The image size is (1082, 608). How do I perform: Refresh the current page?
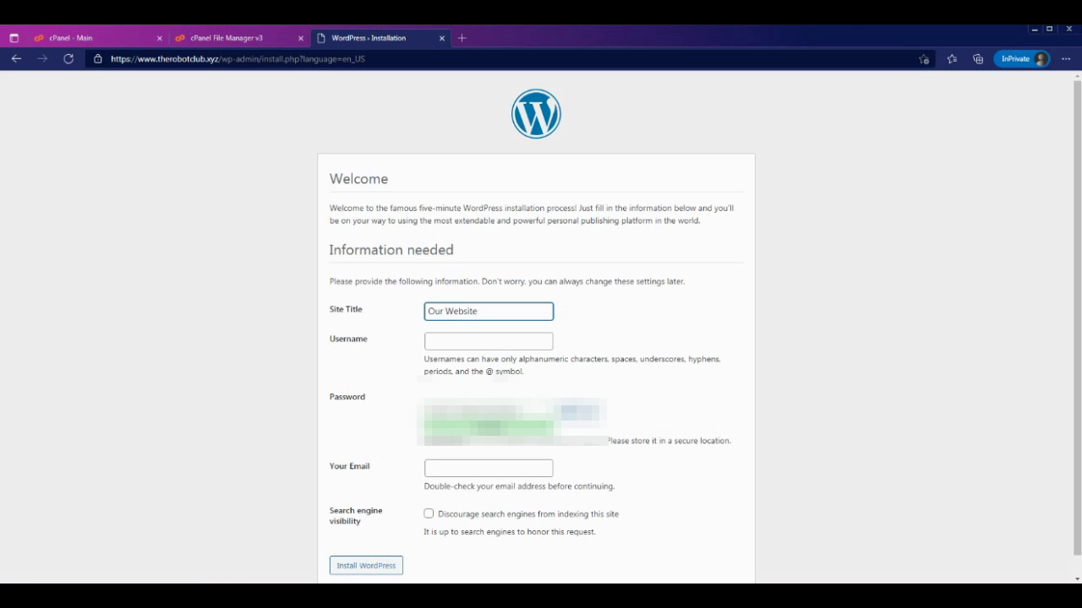pos(68,59)
